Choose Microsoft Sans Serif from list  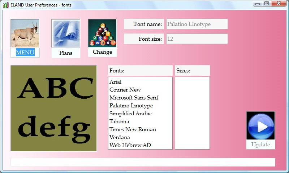134,98
